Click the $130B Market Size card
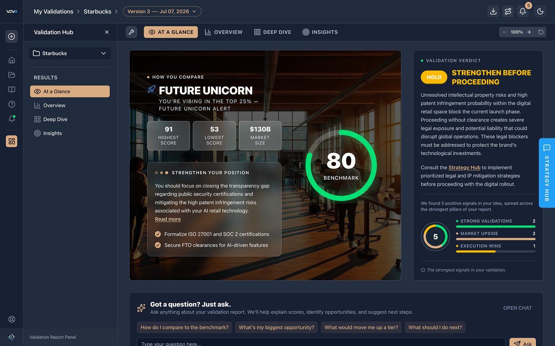The width and height of the screenshot is (555, 346). point(260,136)
